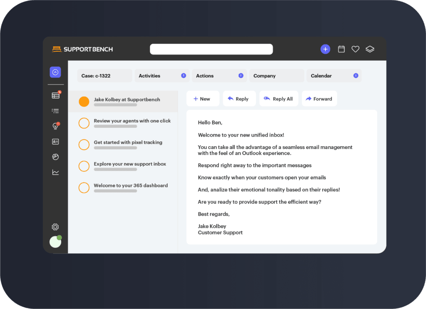Click the search field in header
The width and height of the screenshot is (426, 309).
click(x=211, y=49)
